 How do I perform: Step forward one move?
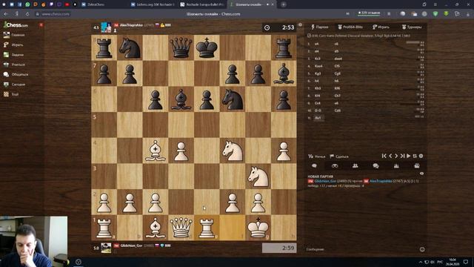coord(396,156)
